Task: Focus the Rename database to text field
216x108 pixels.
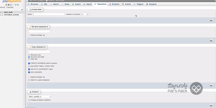Action: click(39, 32)
